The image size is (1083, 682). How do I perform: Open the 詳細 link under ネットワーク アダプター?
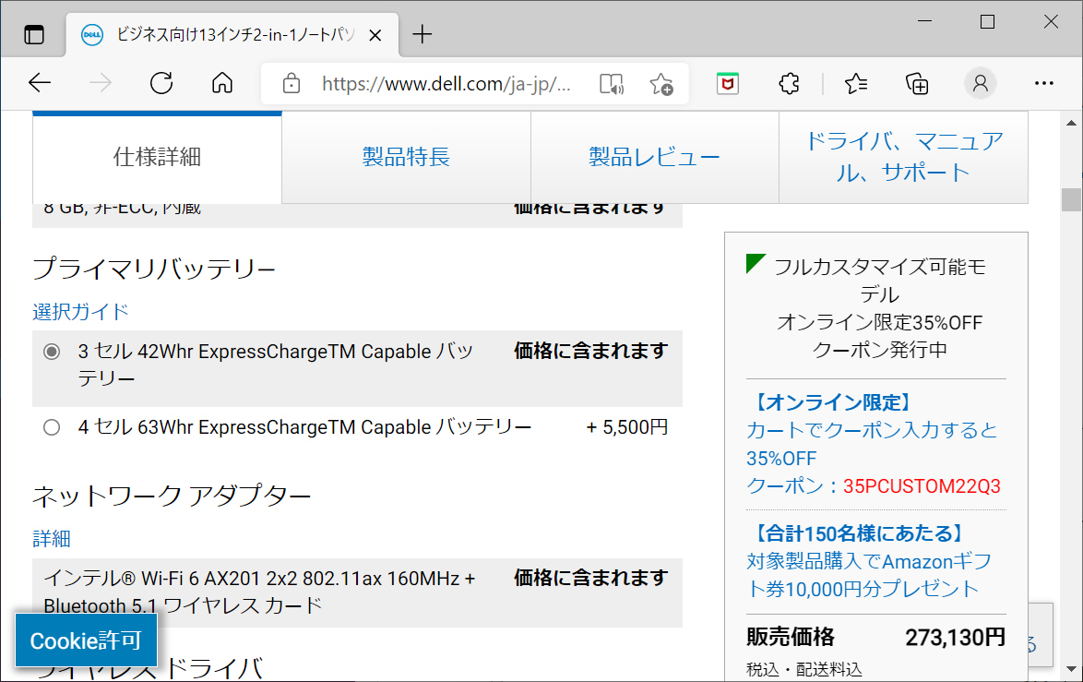pyautogui.click(x=52, y=539)
